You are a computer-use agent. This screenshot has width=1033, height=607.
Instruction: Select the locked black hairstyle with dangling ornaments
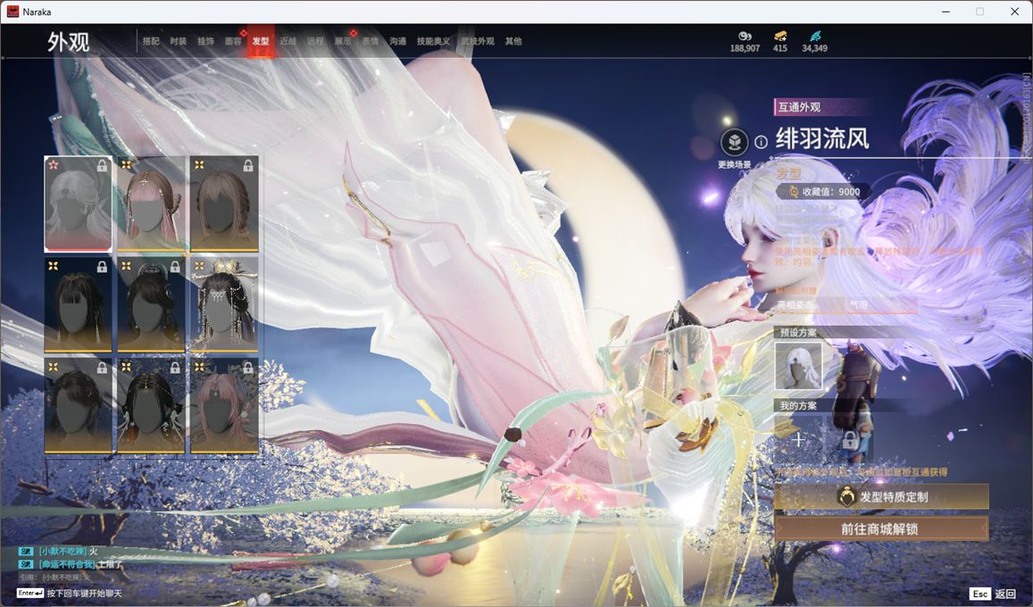pyautogui.click(x=151, y=405)
